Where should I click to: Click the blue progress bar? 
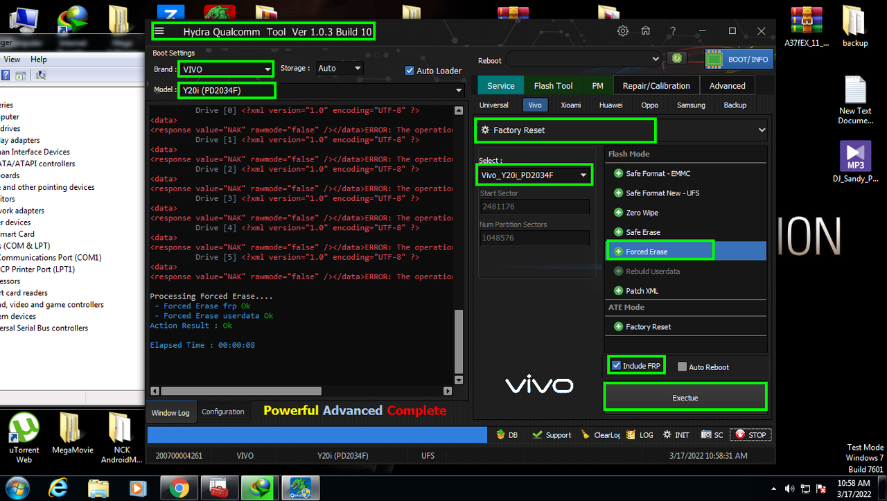click(x=317, y=434)
